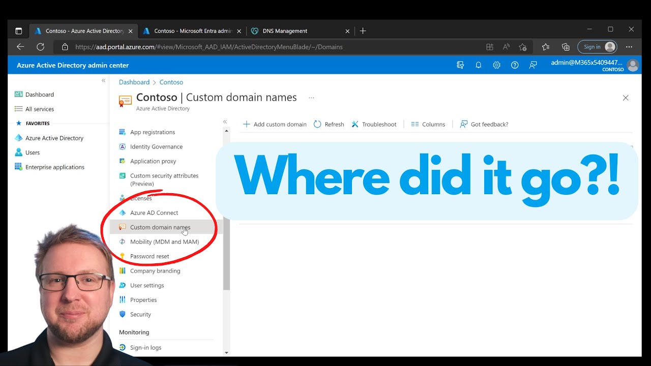The image size is (651, 366).
Task: Open App registrations menu item
Action: 153,132
